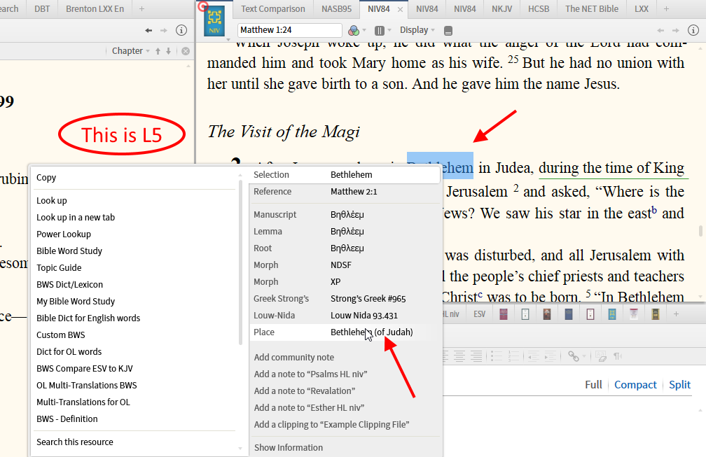This screenshot has height=457, width=706.
Task: Click context menu scroll down arrow
Action: (x=240, y=448)
